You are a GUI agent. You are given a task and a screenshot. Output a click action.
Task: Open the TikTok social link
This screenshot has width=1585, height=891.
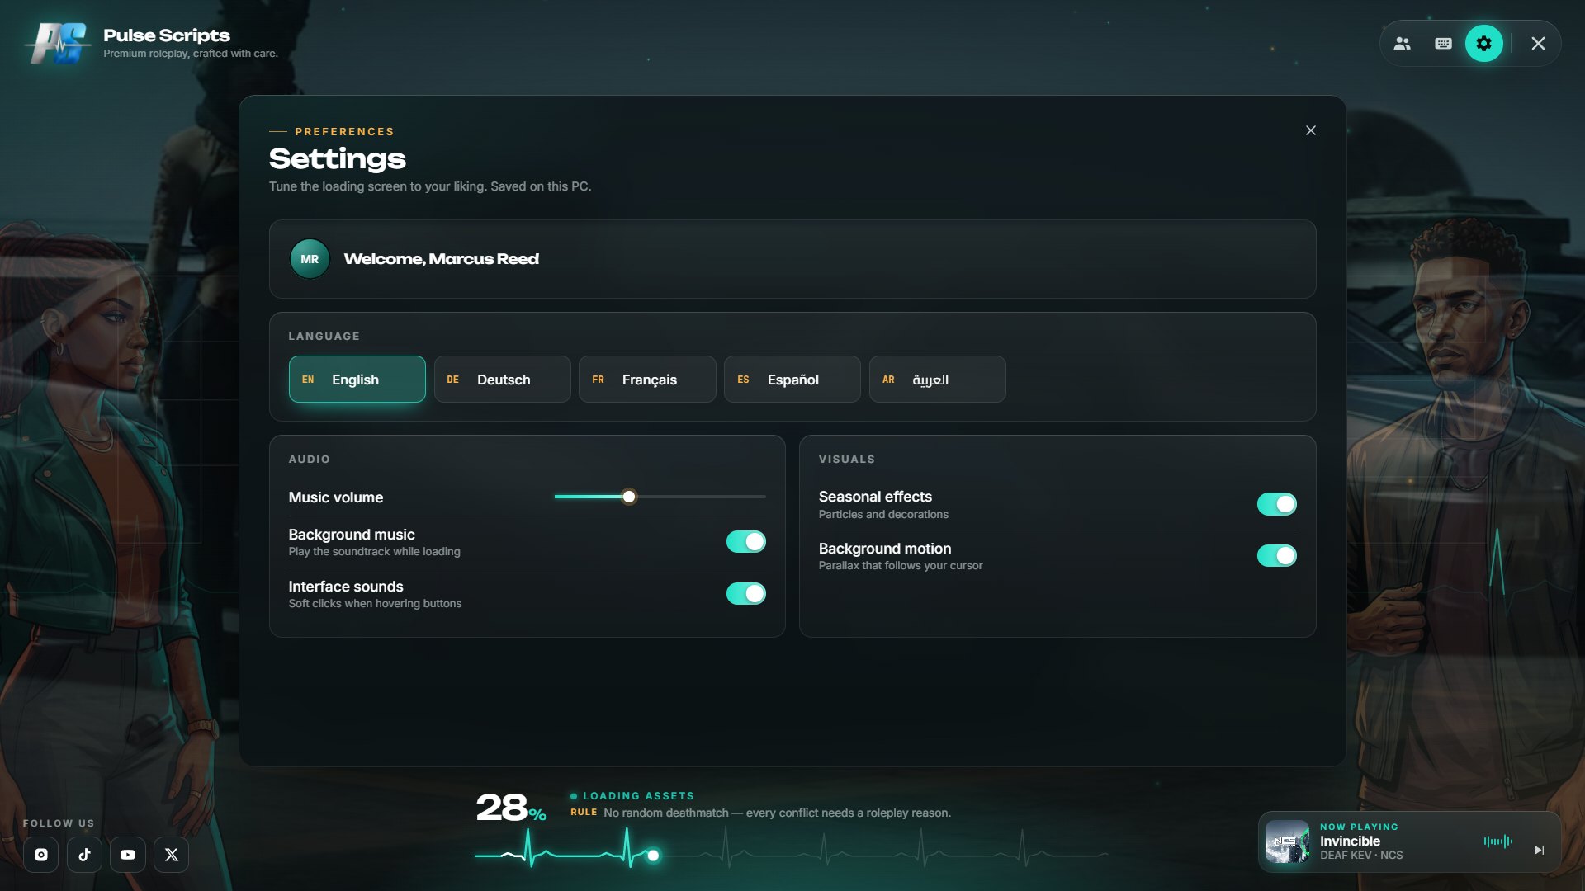pyautogui.click(x=84, y=855)
